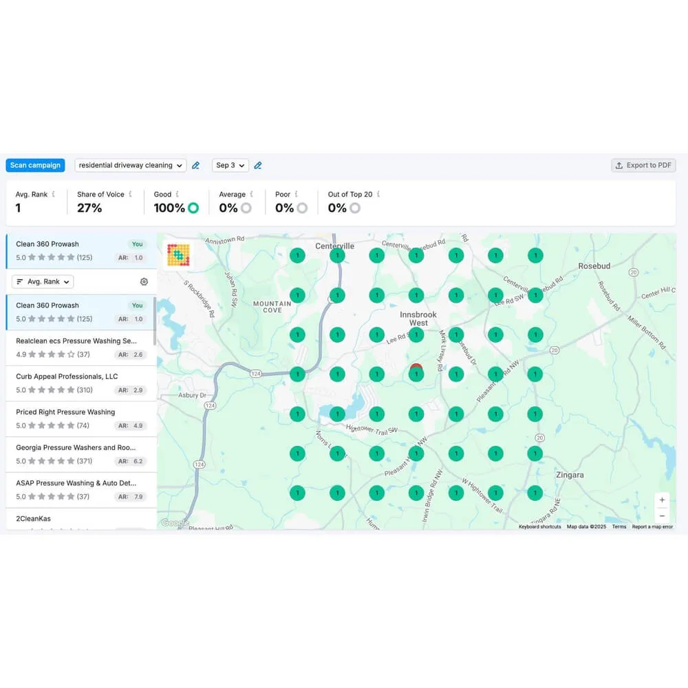Select the 2CleanKas competitor row

(x=80, y=519)
